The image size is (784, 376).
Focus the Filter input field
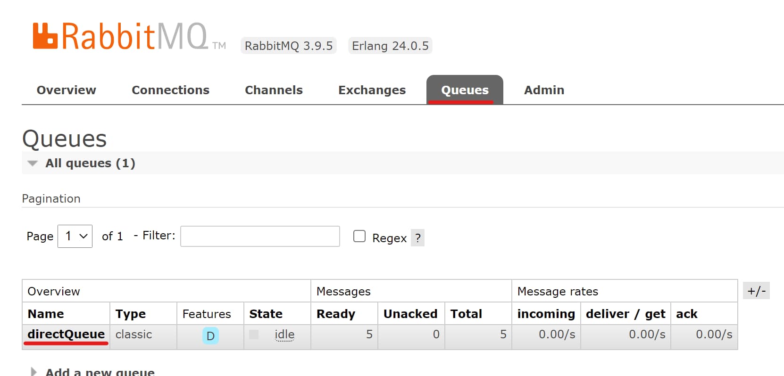(260, 236)
